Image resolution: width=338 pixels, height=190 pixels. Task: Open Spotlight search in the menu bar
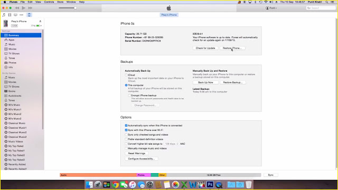click(x=327, y=2)
